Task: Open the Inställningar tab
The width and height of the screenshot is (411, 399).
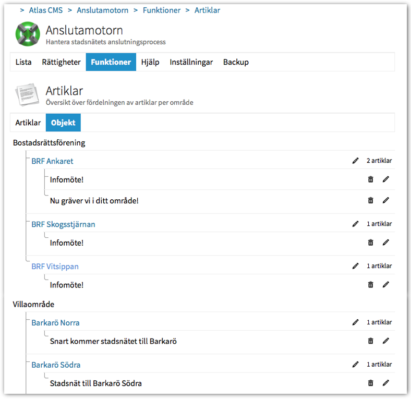Action: click(x=191, y=62)
